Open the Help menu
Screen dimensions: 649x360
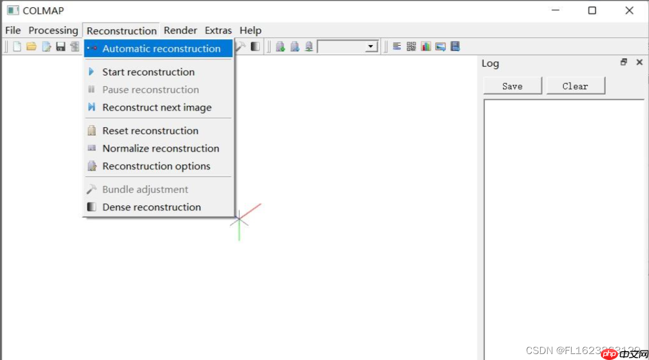250,30
